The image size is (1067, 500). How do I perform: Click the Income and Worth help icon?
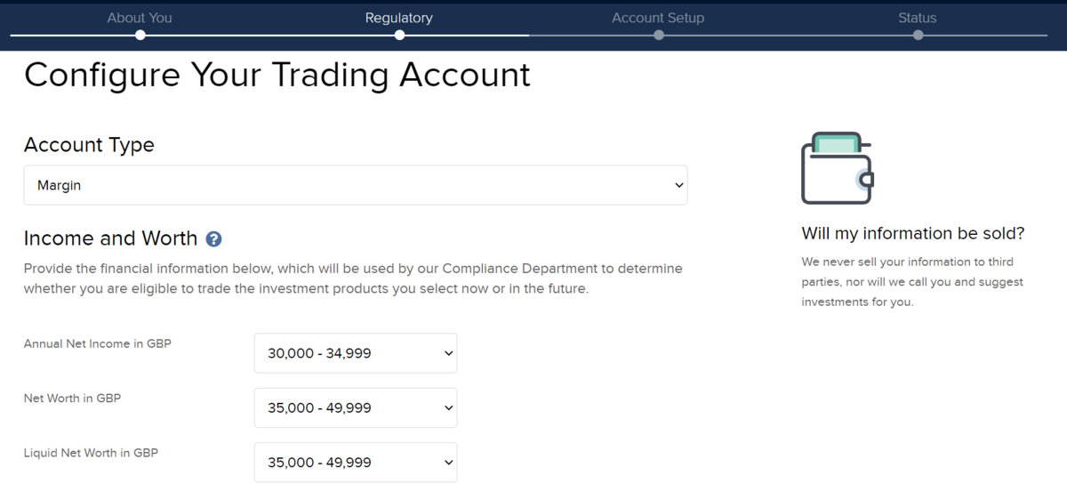(x=213, y=239)
